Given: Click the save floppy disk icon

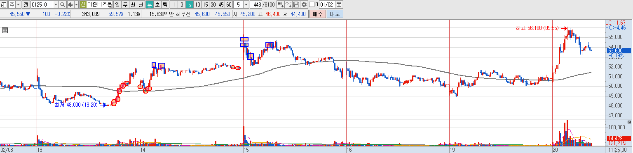Looking at the screenshot, I should point(296,5).
